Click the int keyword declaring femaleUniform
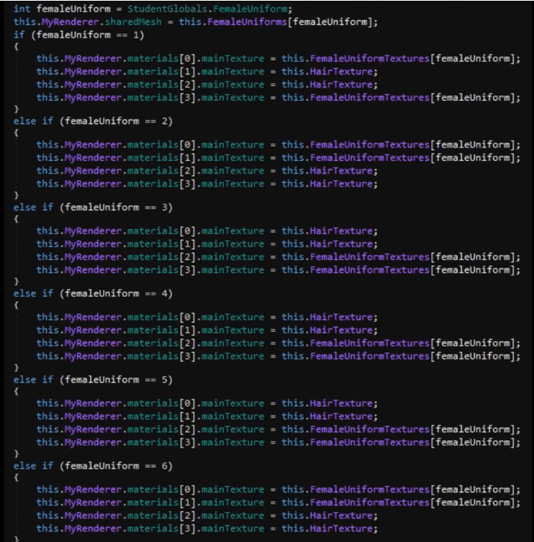534x542 pixels. click(22, 8)
